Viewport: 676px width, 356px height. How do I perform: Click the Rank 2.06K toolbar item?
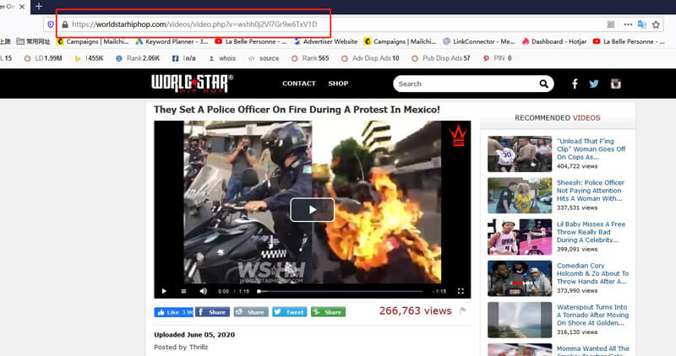click(138, 58)
